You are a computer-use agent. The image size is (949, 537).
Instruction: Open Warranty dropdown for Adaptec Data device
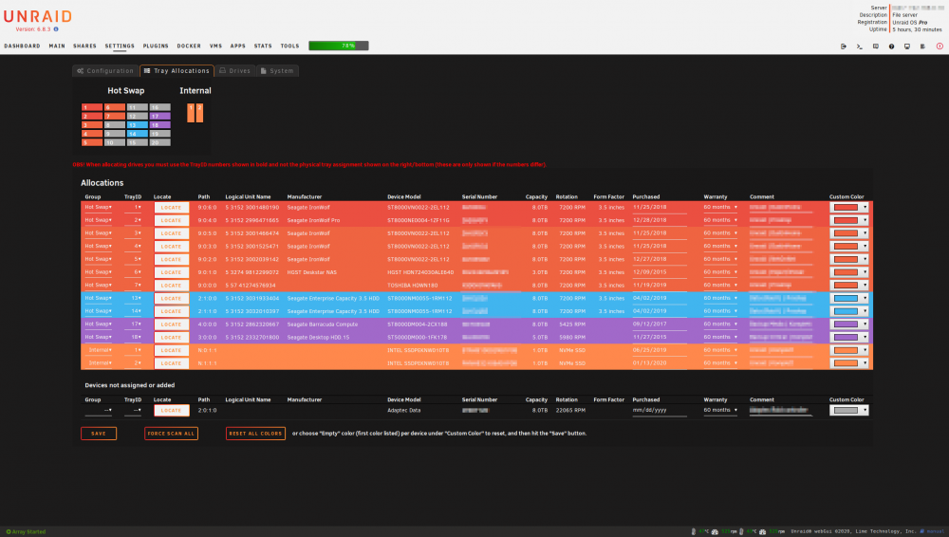click(720, 411)
